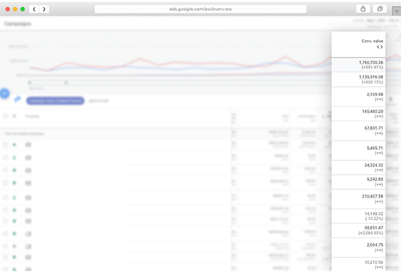Click the Conv. value column resize arrows
The width and height of the screenshot is (401, 273).
(379, 47)
